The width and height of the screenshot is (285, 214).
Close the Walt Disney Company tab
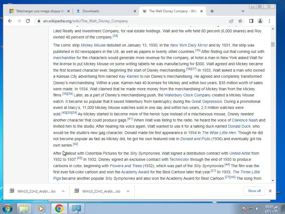point(202,11)
